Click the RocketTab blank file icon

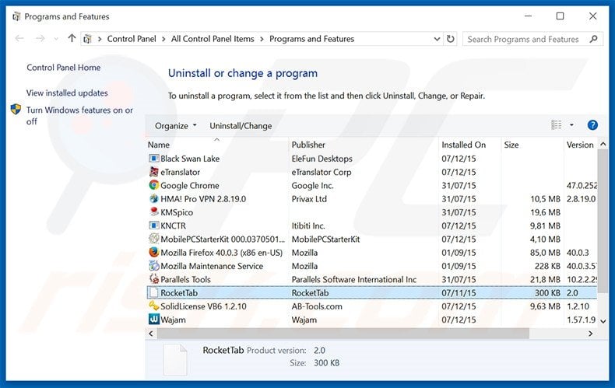click(154, 292)
